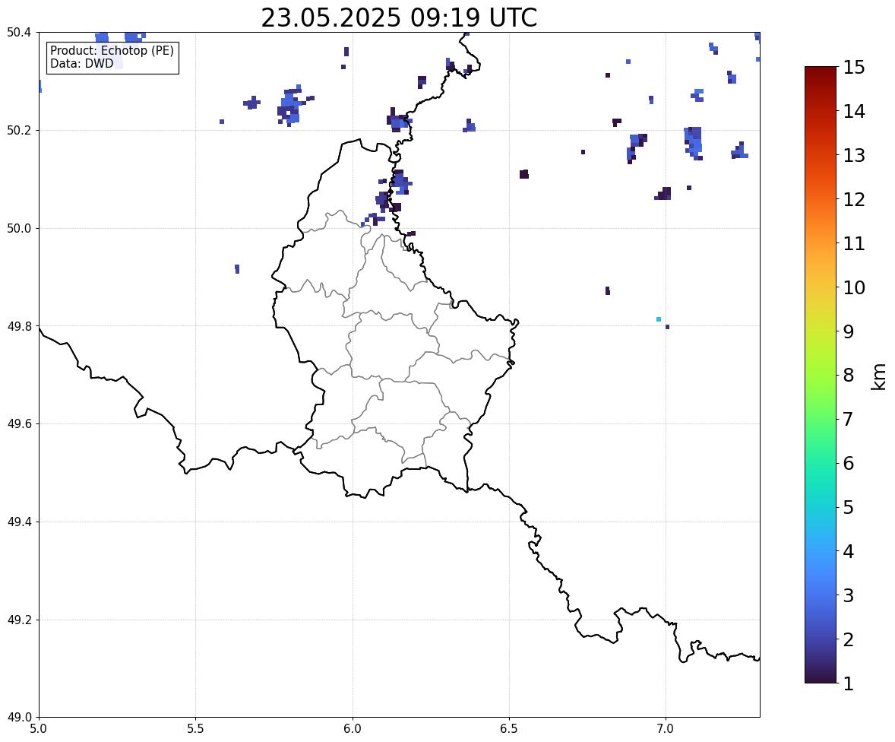
Task: Select the colorbar tick label "1"
Action: click(x=848, y=683)
